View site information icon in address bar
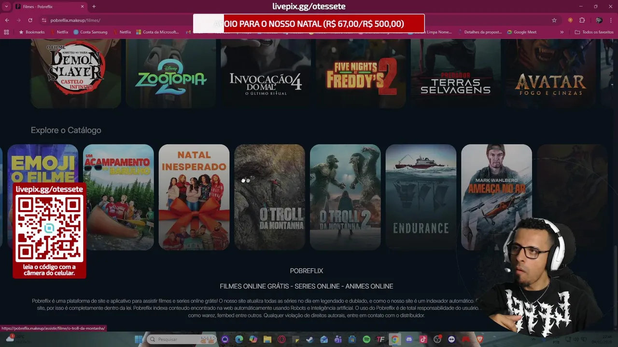Viewport: 618px width, 347px height. click(x=44, y=20)
